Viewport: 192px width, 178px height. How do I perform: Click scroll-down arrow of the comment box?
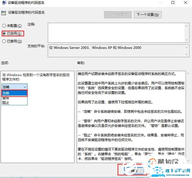pyautogui.click(x=187, y=40)
